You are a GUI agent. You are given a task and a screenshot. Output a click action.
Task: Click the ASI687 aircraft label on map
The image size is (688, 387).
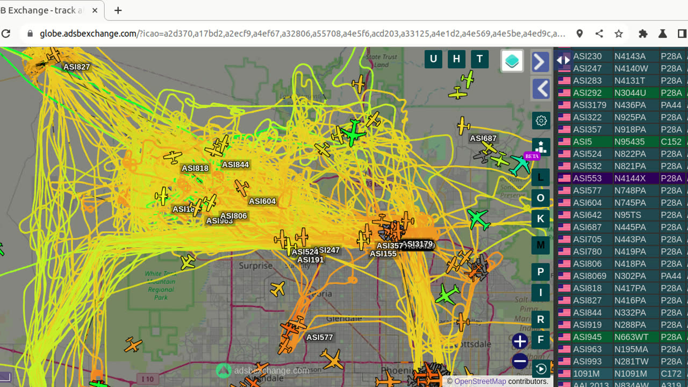point(483,138)
